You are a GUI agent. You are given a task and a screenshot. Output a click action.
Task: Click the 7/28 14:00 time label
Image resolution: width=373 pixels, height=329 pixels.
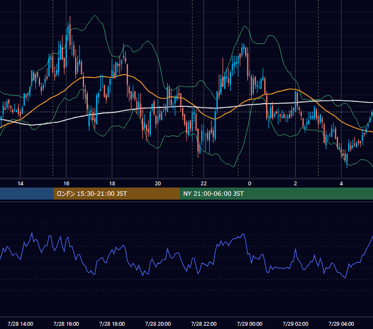(x=20, y=324)
